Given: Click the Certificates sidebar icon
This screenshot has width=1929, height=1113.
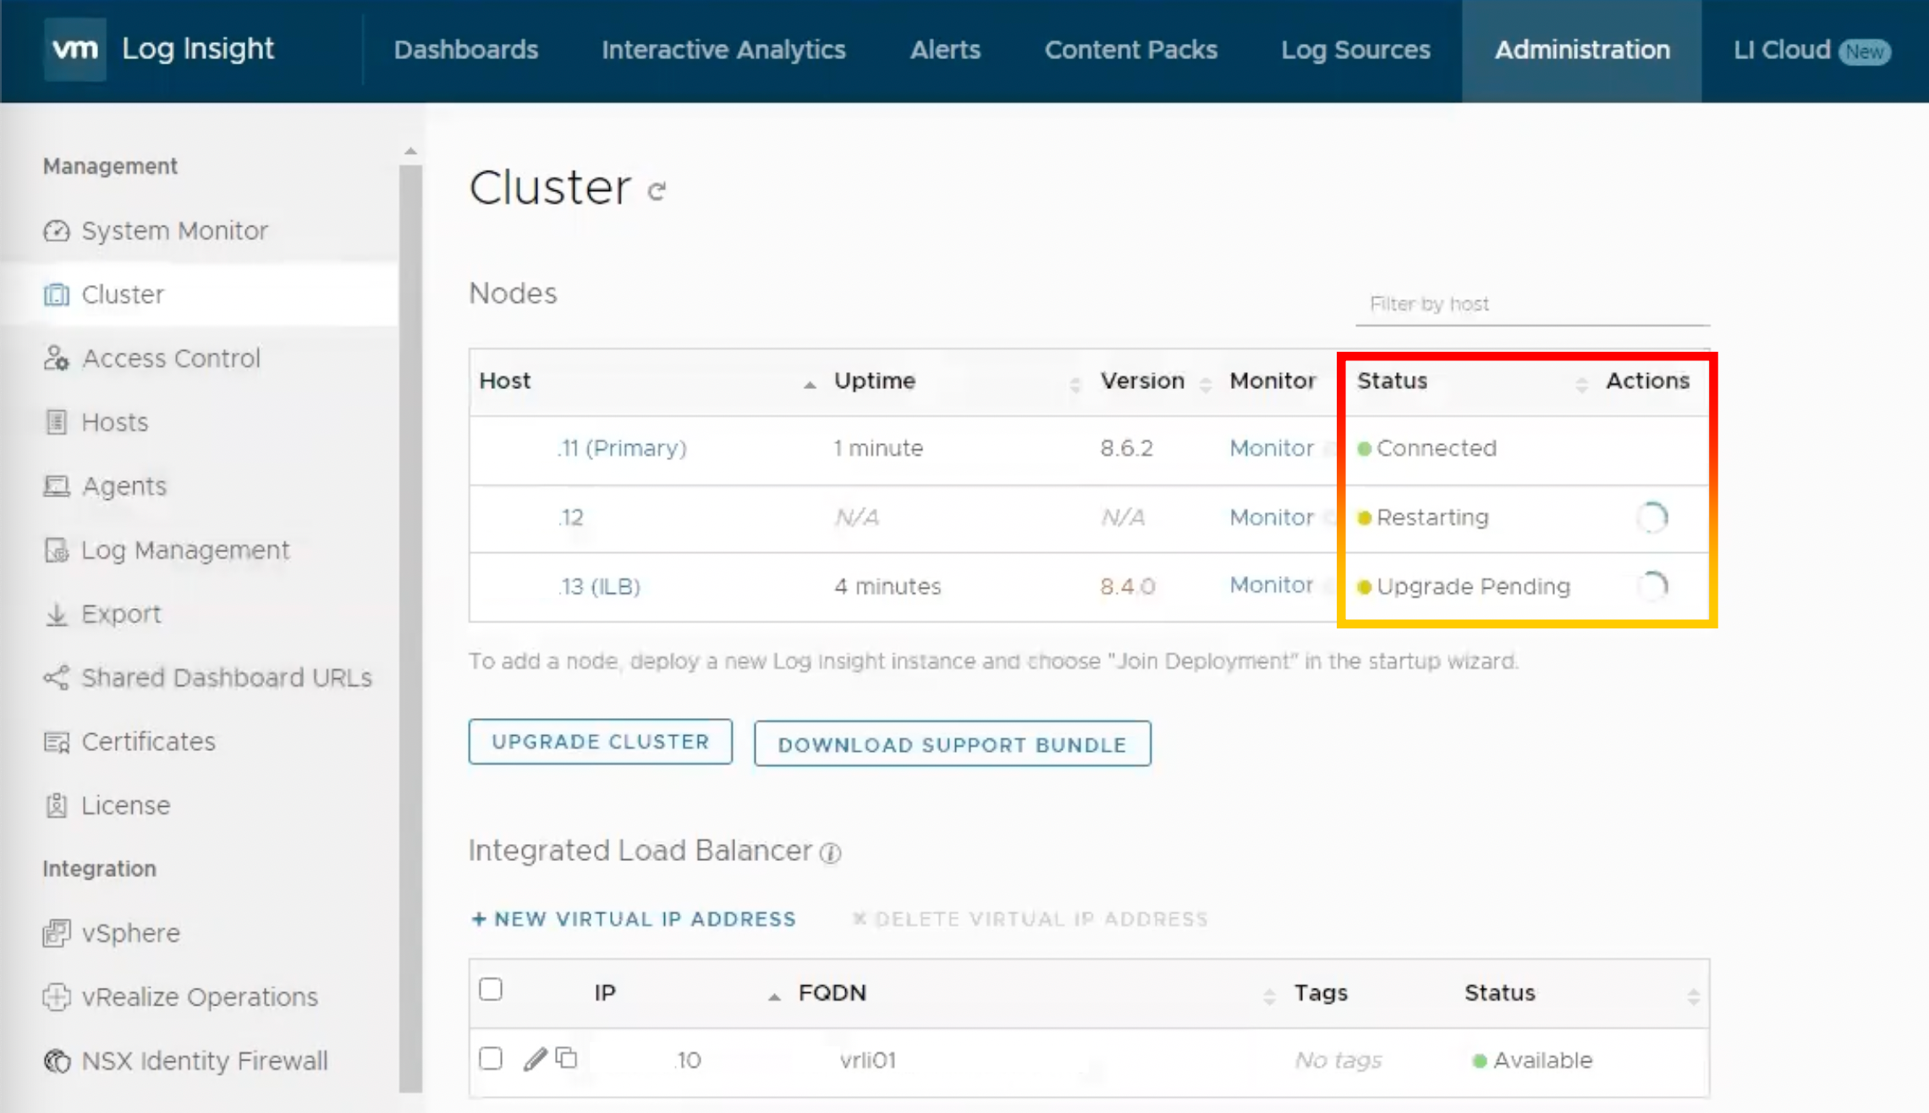Looking at the screenshot, I should [57, 742].
